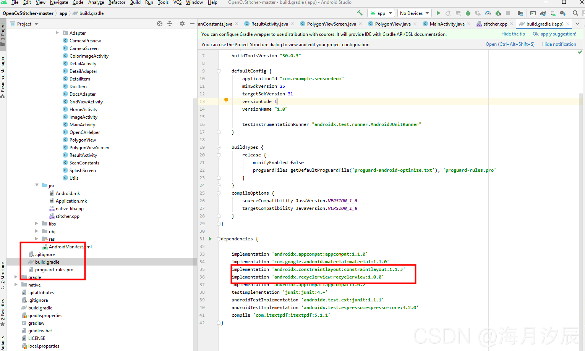Fold the compileOptions block on line 25
585x351 pixels.
pyautogui.click(x=219, y=193)
